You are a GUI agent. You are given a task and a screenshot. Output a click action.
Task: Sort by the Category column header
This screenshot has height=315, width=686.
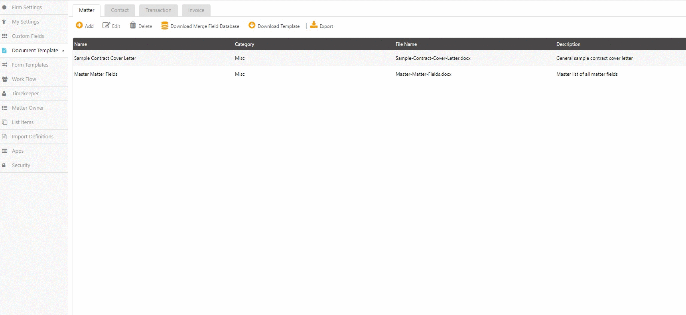244,44
